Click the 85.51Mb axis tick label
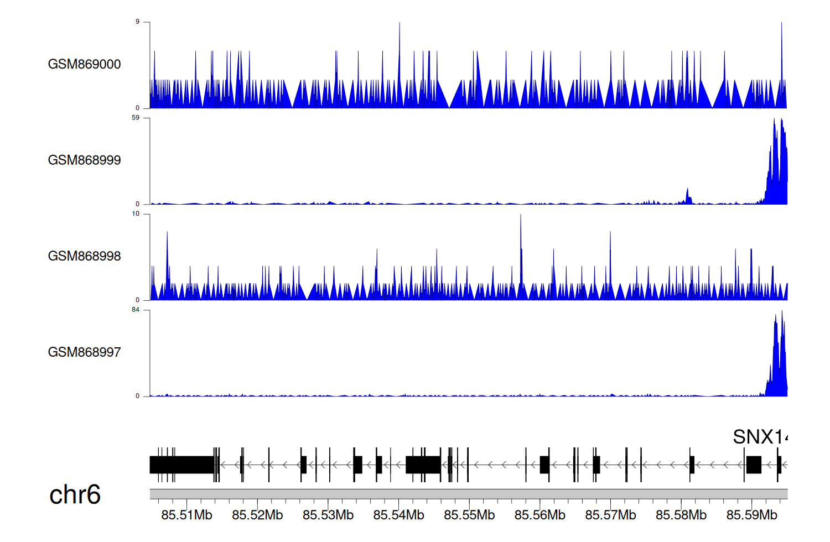Viewport: 830px width, 542px height. pyautogui.click(x=186, y=515)
